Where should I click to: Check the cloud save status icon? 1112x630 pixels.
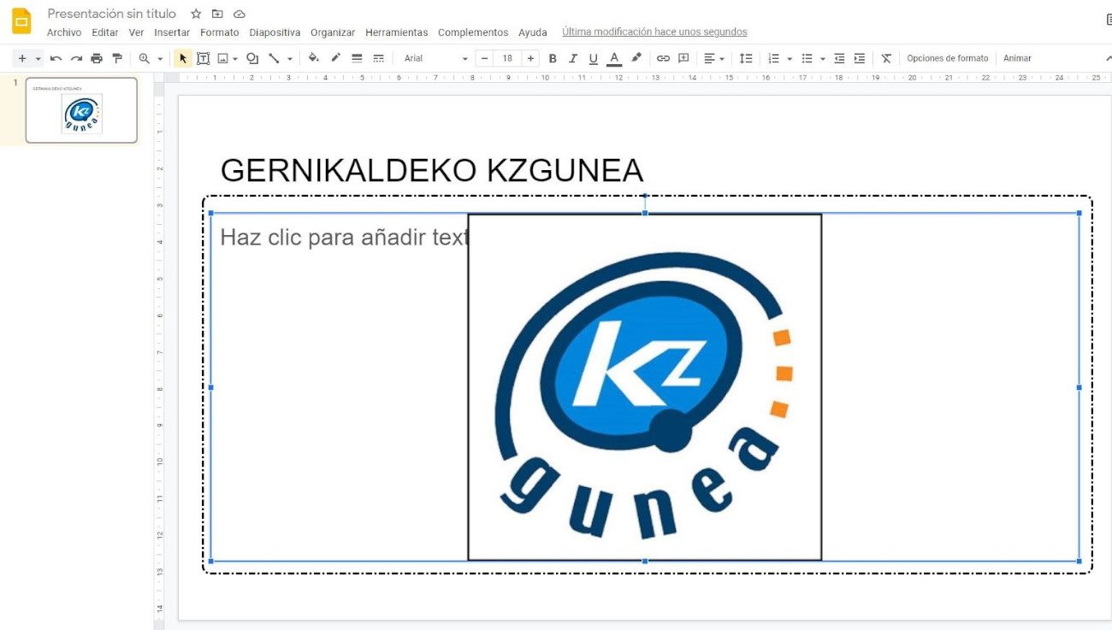pyautogui.click(x=240, y=14)
